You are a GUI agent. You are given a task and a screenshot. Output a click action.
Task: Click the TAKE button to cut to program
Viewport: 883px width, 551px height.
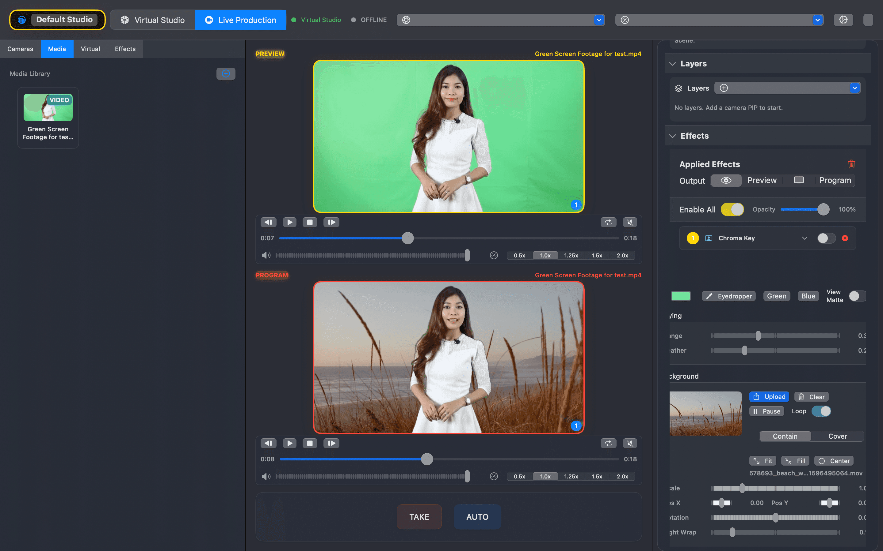pos(419,516)
